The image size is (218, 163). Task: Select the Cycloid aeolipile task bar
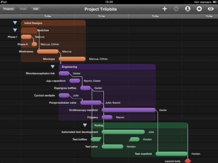(64, 95)
